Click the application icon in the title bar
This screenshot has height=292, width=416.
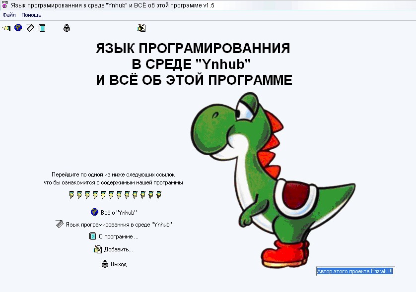click(x=5, y=4)
